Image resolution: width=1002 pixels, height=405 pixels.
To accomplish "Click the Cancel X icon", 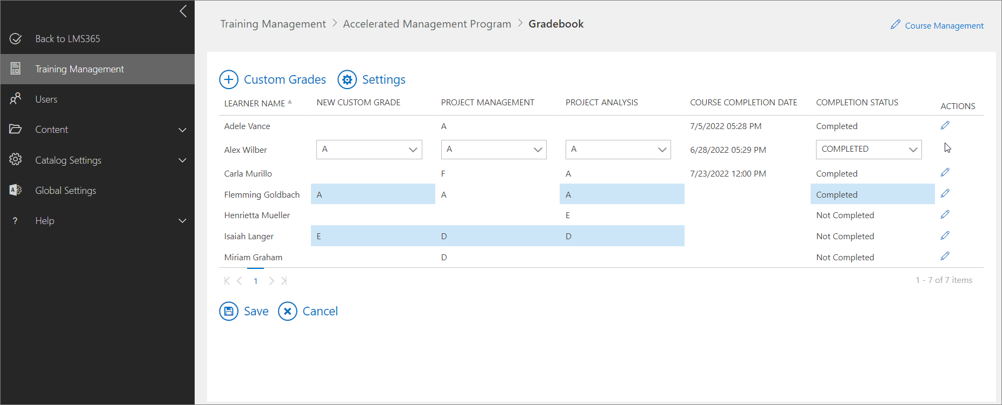I will click(x=288, y=311).
